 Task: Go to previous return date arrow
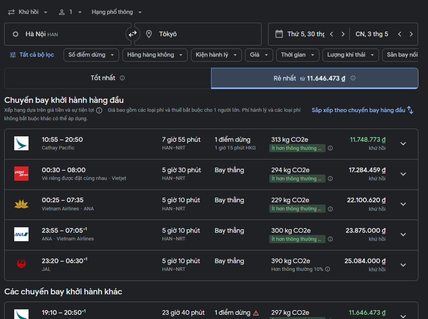click(x=399, y=34)
